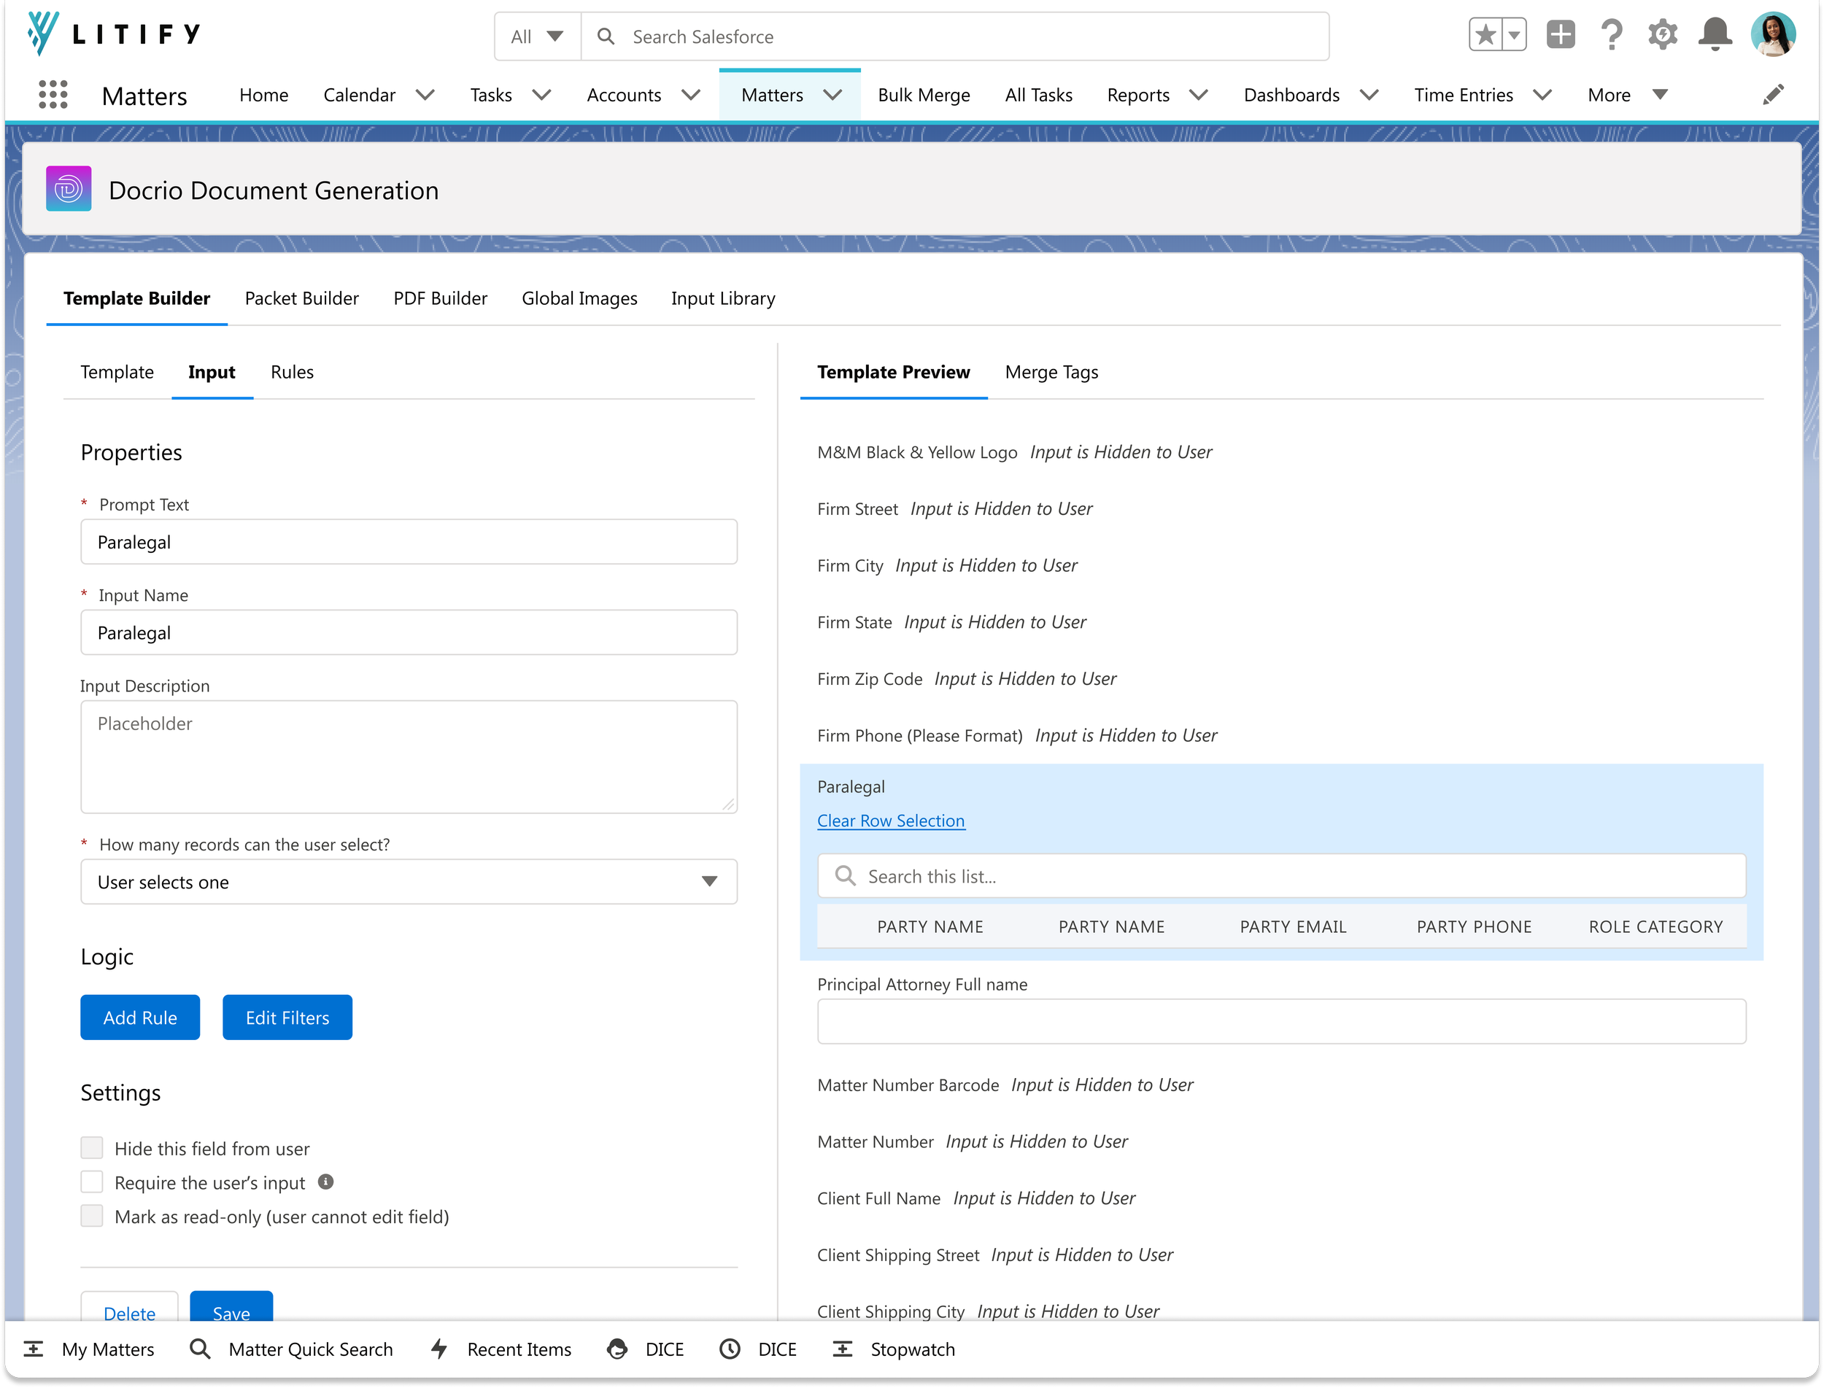Click info icon beside Require the user's input
1824x1388 pixels.
325,1182
